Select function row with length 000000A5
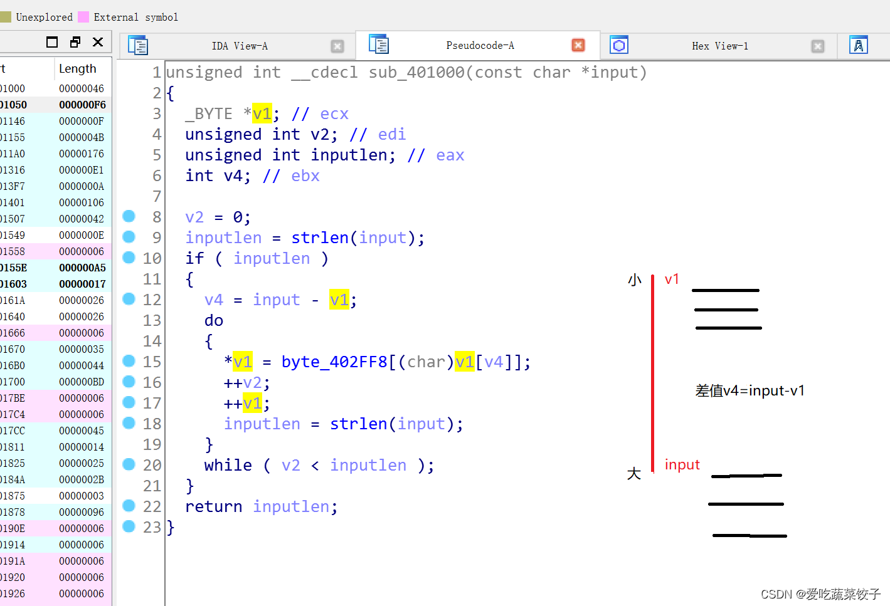The width and height of the screenshot is (890, 606). pyautogui.click(x=56, y=268)
